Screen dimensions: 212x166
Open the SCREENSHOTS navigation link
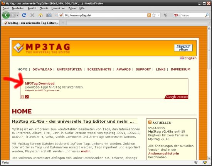[x=99, y=69]
